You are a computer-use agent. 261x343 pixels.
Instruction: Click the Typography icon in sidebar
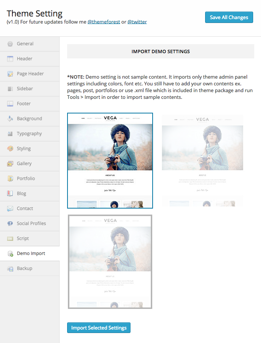10,134
